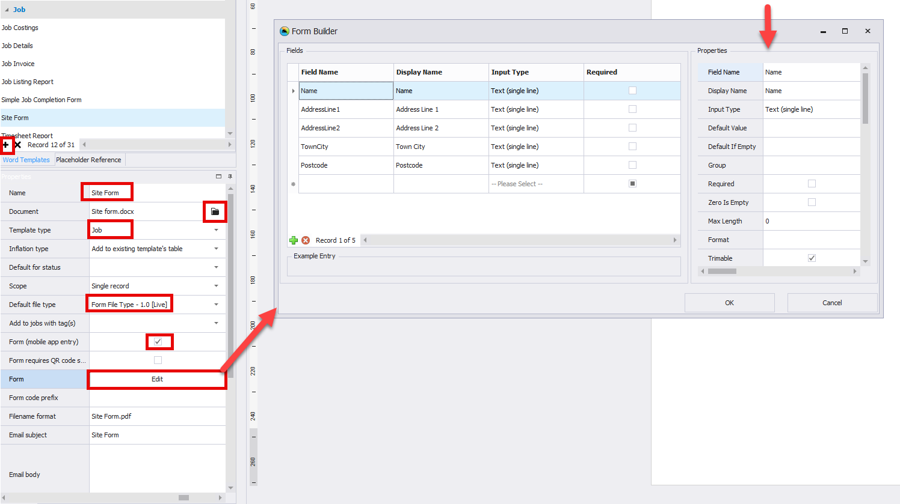Open the Default file type dropdown
Viewport: 900px width, 504px height.
tap(216, 305)
